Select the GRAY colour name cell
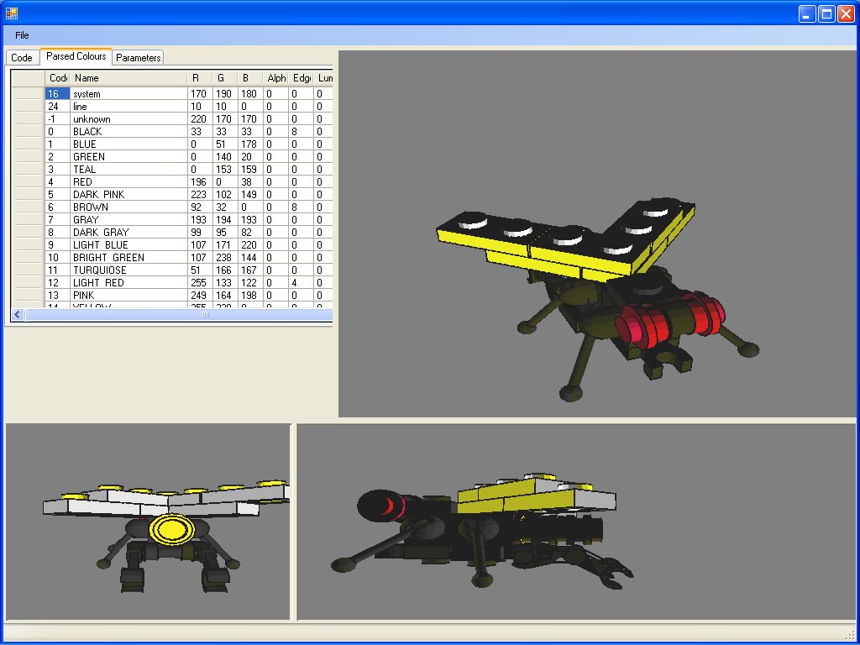Viewport: 860px width, 645px height. point(128,220)
